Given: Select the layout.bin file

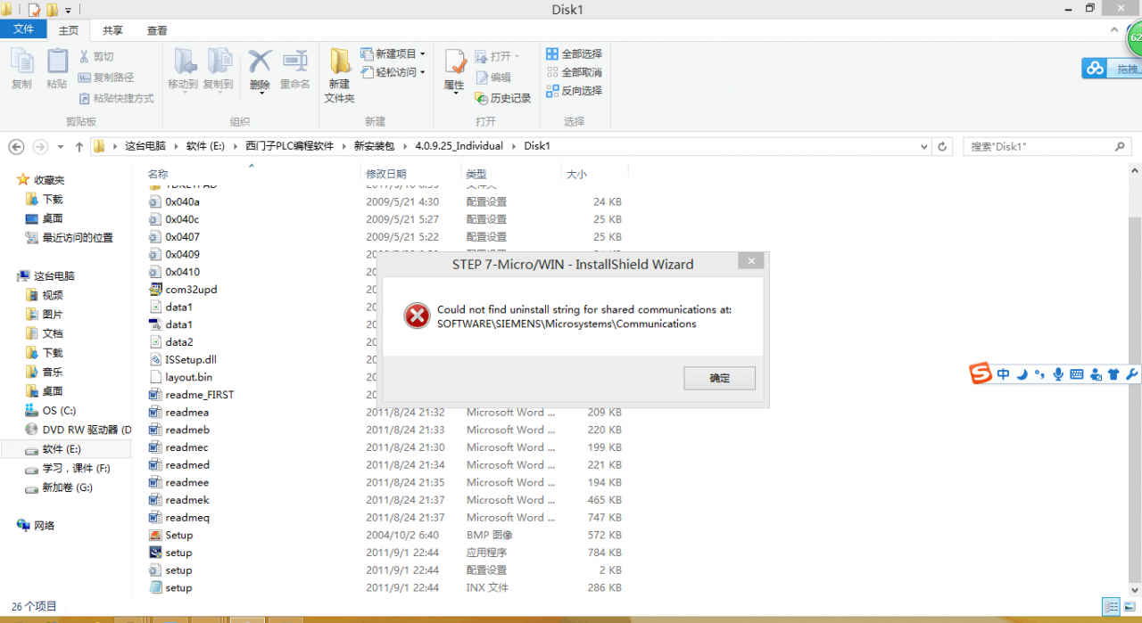Looking at the screenshot, I should 188,377.
